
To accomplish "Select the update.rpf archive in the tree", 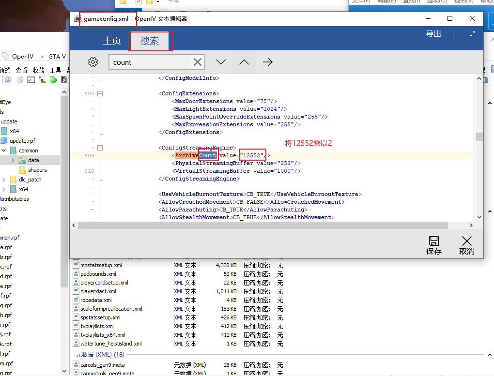I will (22, 141).
